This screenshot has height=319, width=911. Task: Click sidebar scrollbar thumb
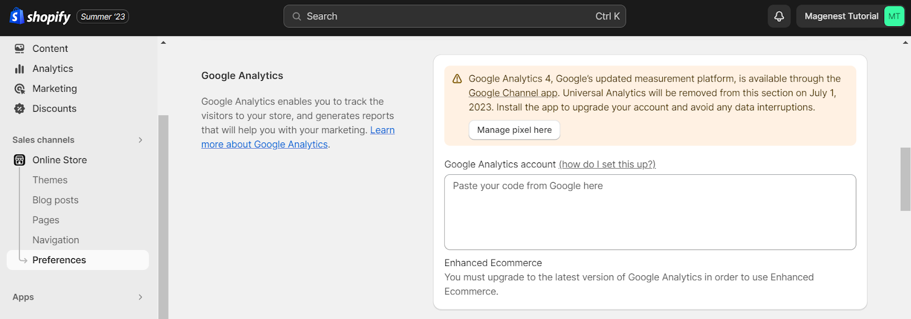tap(163, 217)
